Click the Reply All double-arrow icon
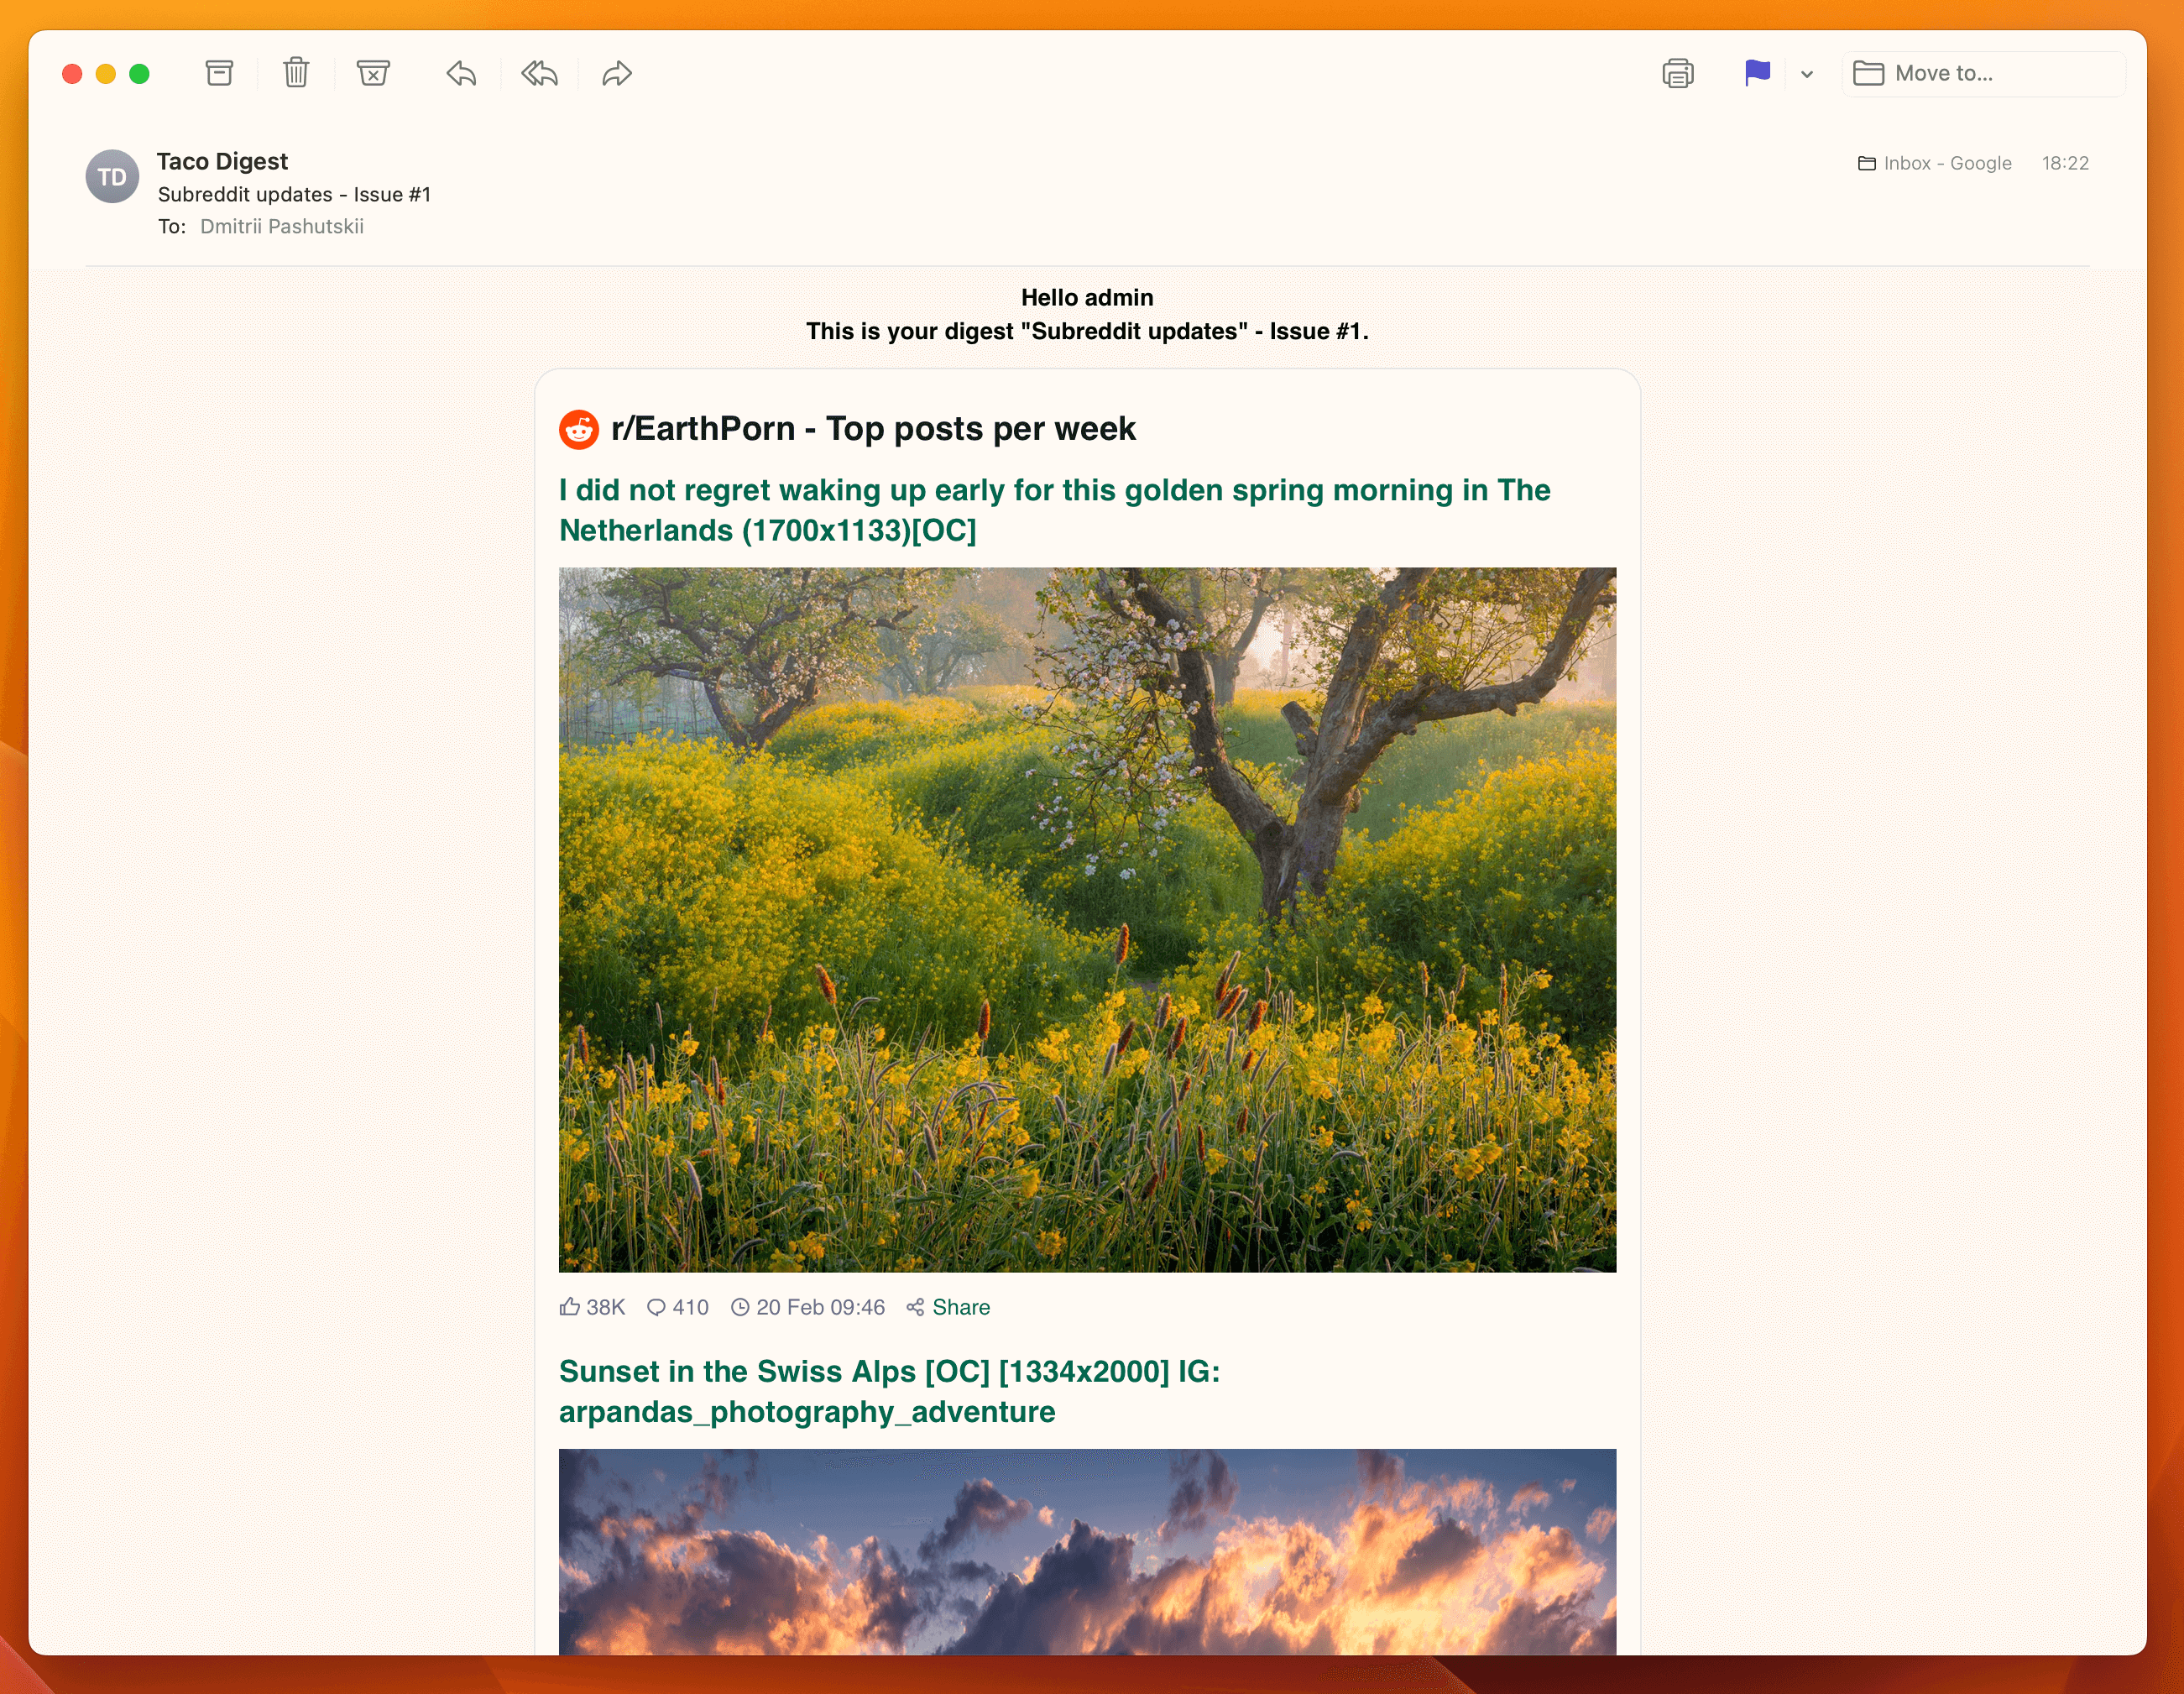This screenshot has height=1694, width=2184. coord(539,73)
